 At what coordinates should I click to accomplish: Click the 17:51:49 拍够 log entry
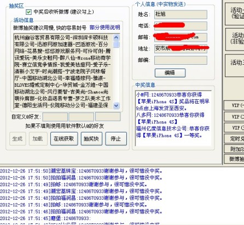[73, 184]
